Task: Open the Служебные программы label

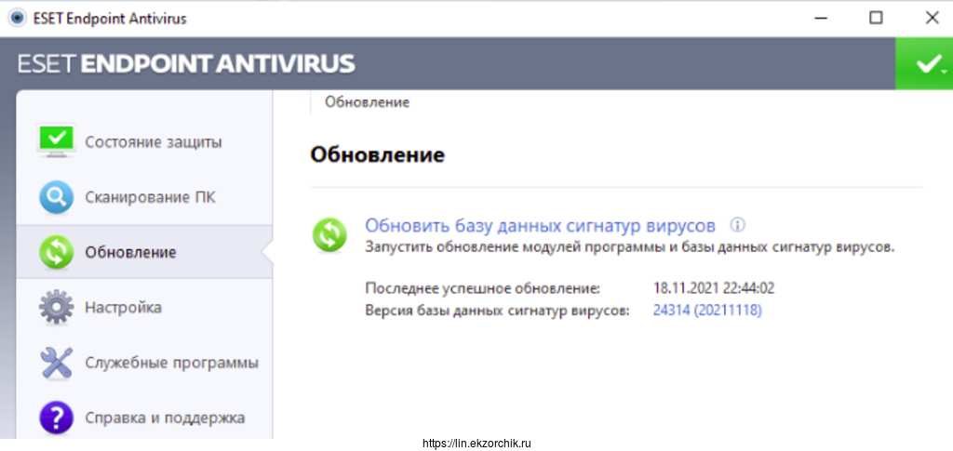Action: tap(171, 363)
